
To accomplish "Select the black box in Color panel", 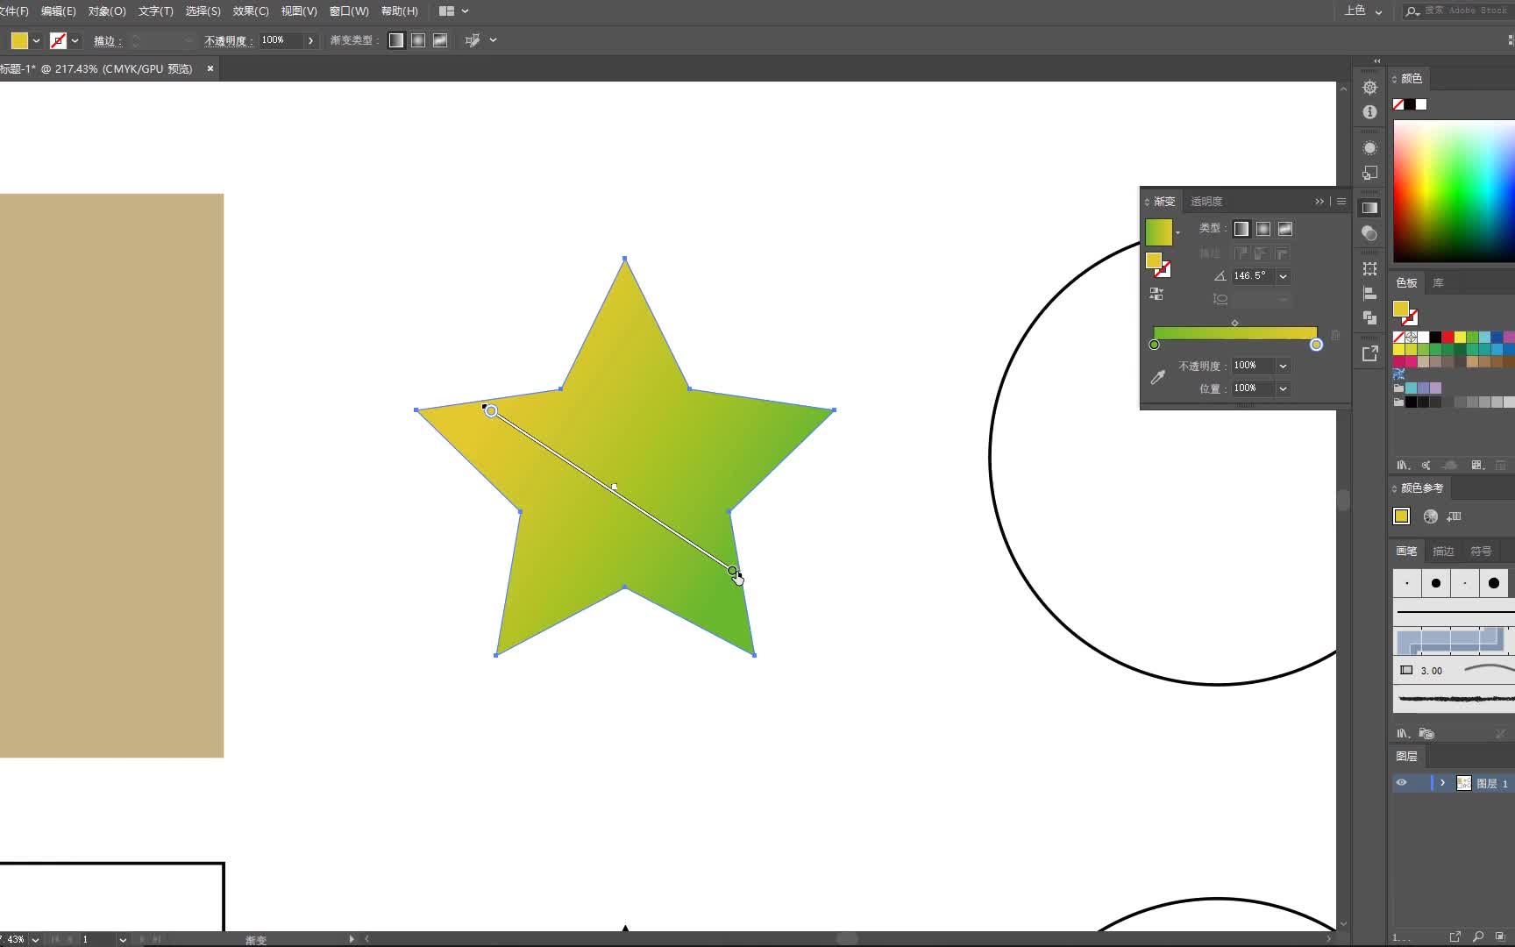I will click(1410, 104).
